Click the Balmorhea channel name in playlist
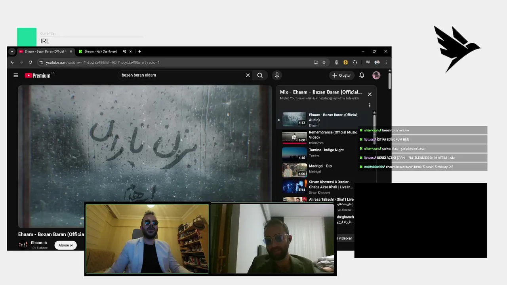This screenshot has height=285, width=507. point(316,143)
